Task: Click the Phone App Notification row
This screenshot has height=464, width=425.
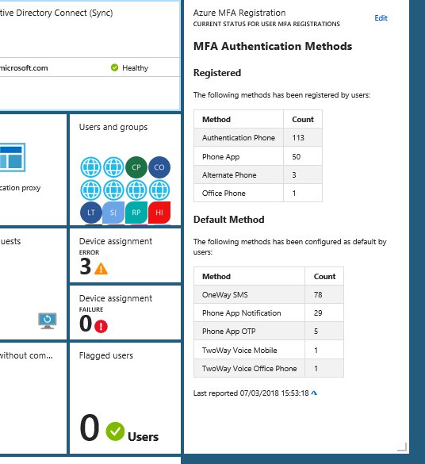Action: pyautogui.click(x=269, y=313)
